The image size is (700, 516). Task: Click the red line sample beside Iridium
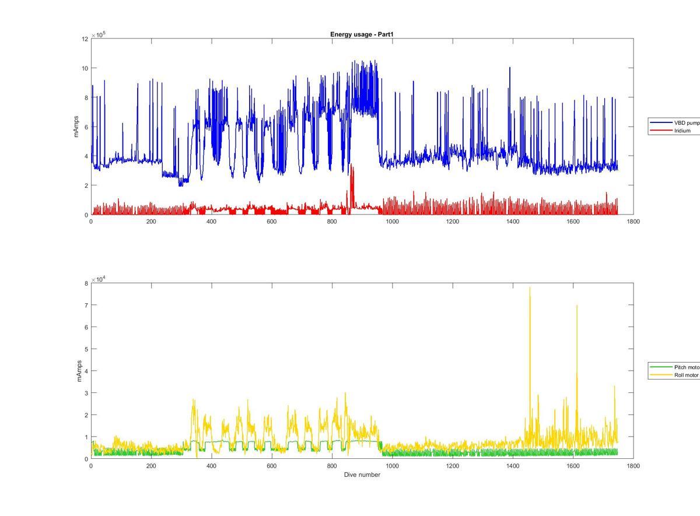(x=661, y=131)
